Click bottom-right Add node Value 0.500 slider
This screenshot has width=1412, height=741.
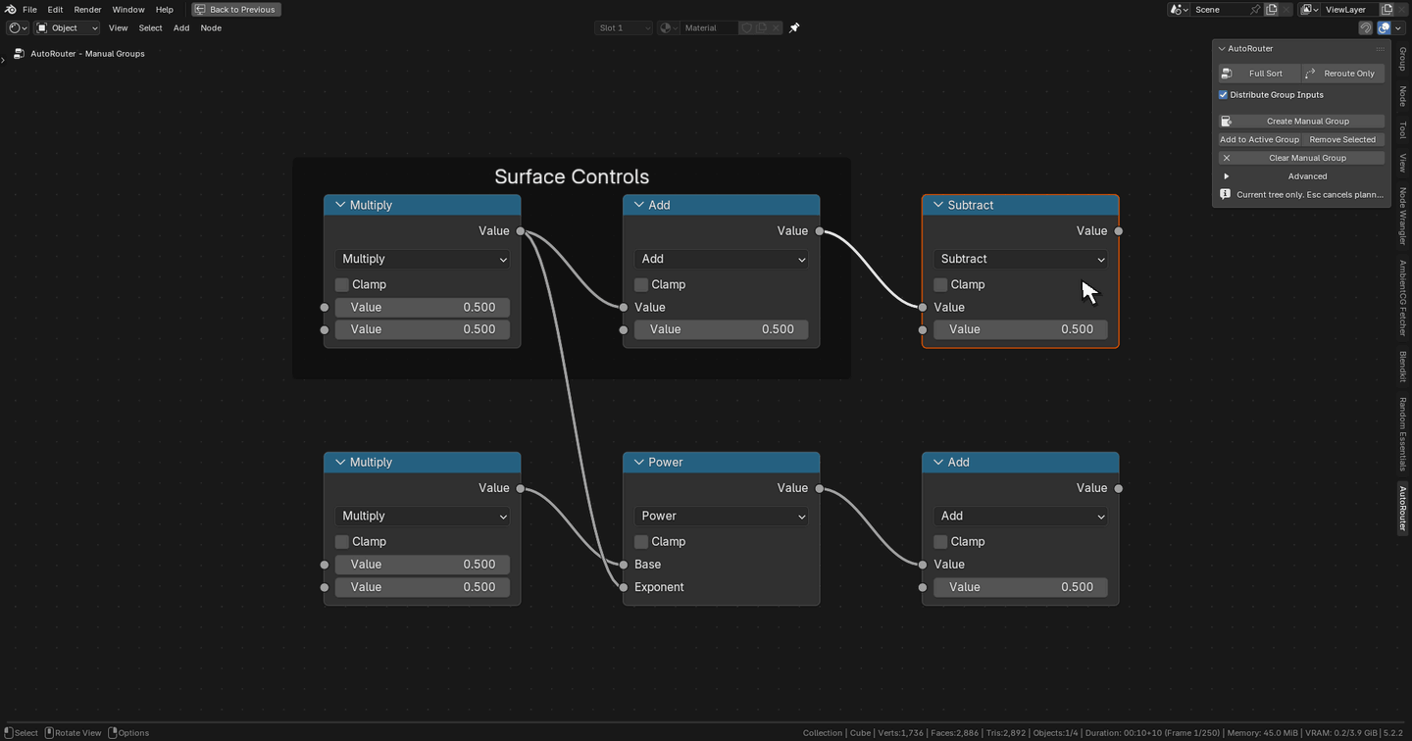tap(1020, 587)
